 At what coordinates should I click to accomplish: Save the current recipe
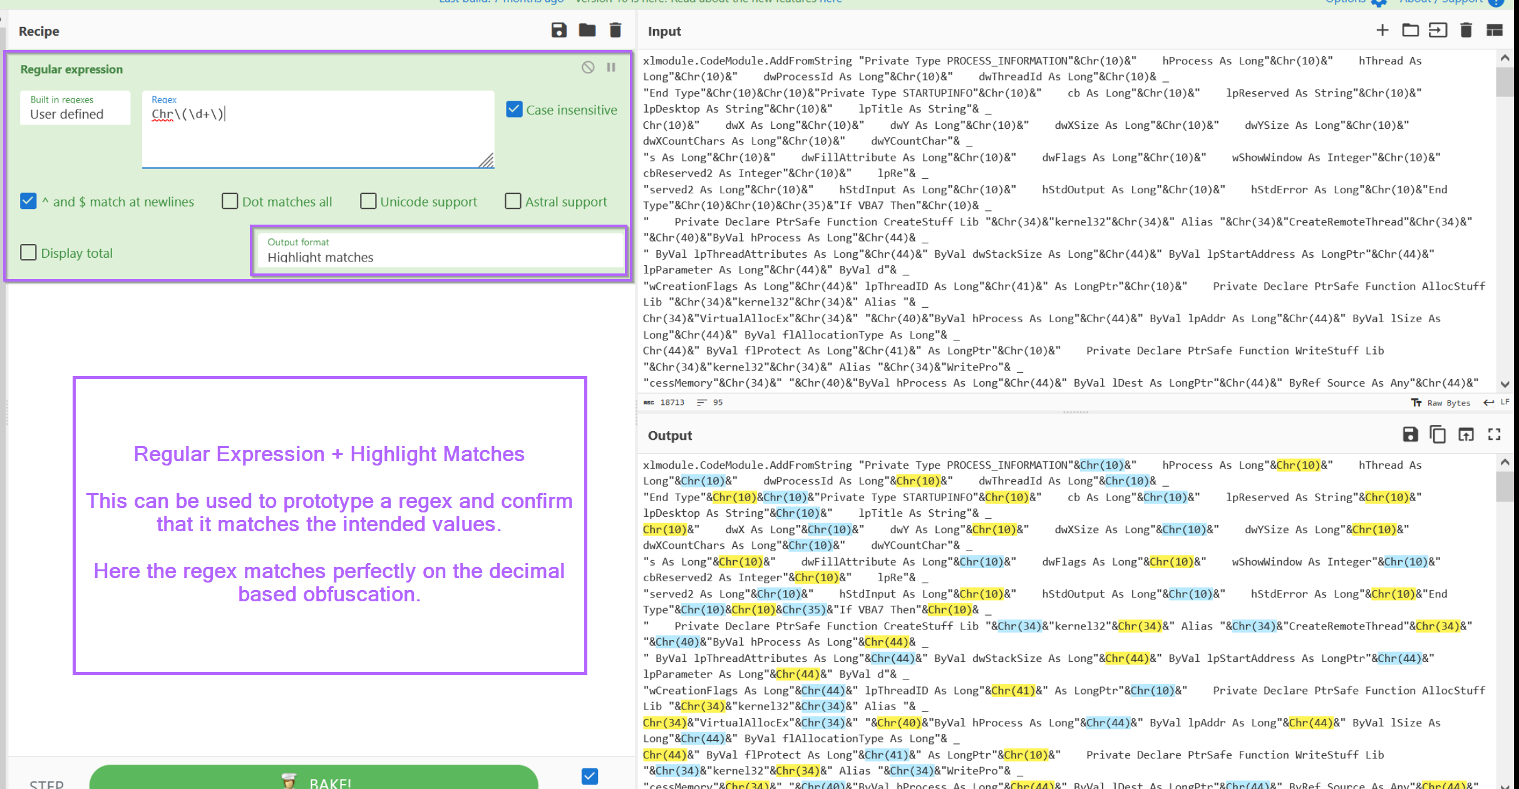coord(559,30)
